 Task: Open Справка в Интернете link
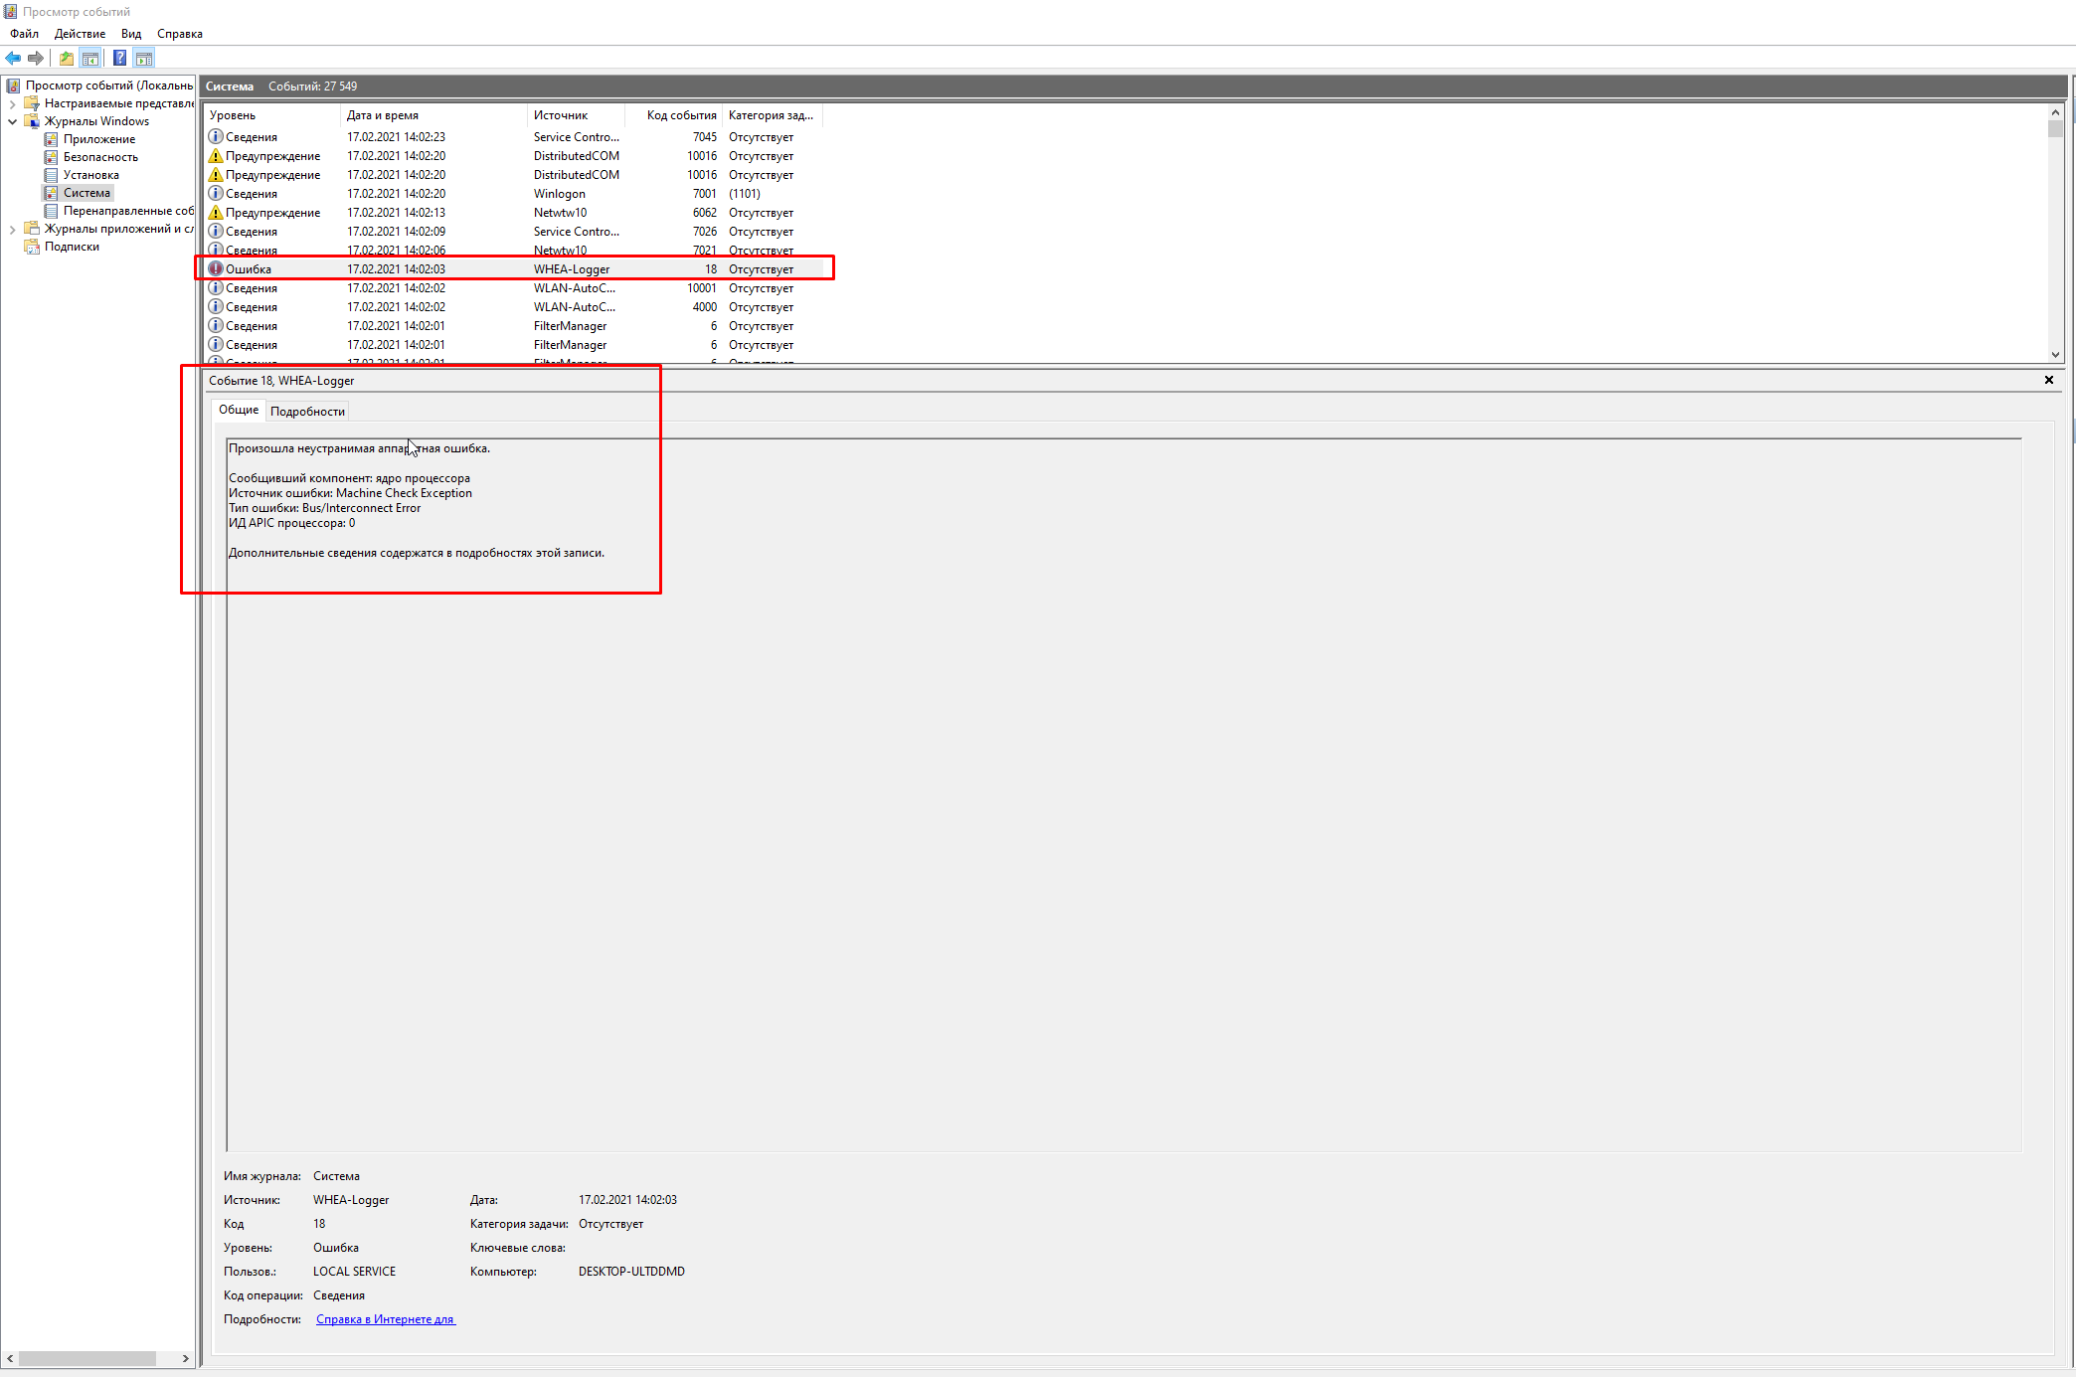(385, 1319)
